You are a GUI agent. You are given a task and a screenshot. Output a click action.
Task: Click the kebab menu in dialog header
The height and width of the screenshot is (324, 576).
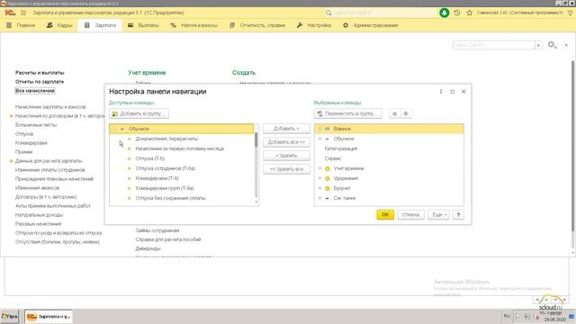coord(441,92)
